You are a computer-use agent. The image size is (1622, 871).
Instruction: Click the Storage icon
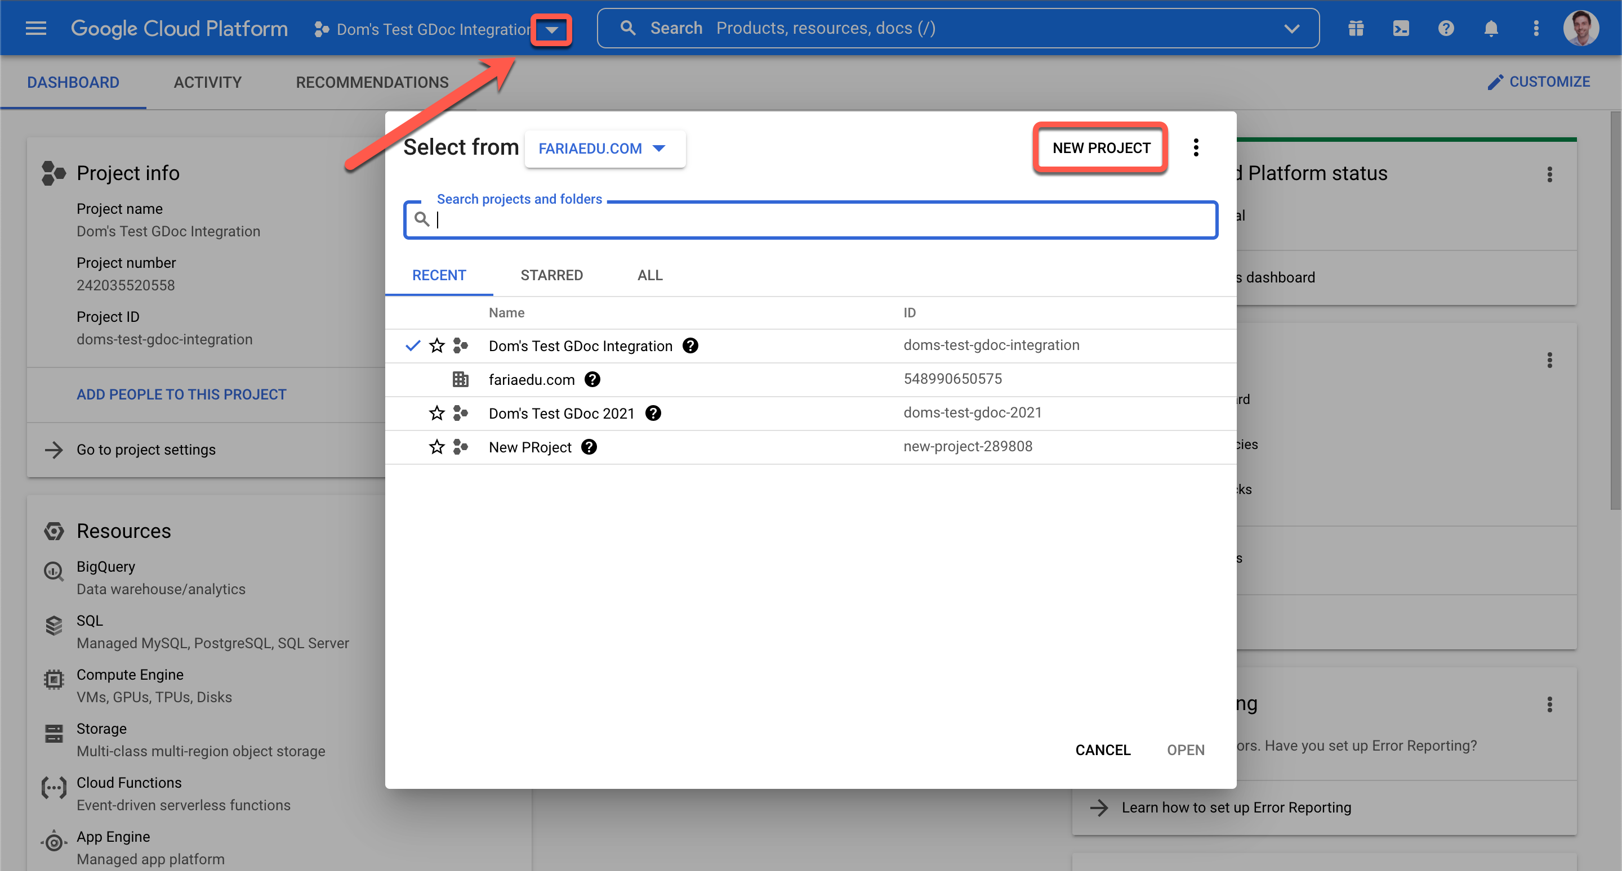(54, 733)
